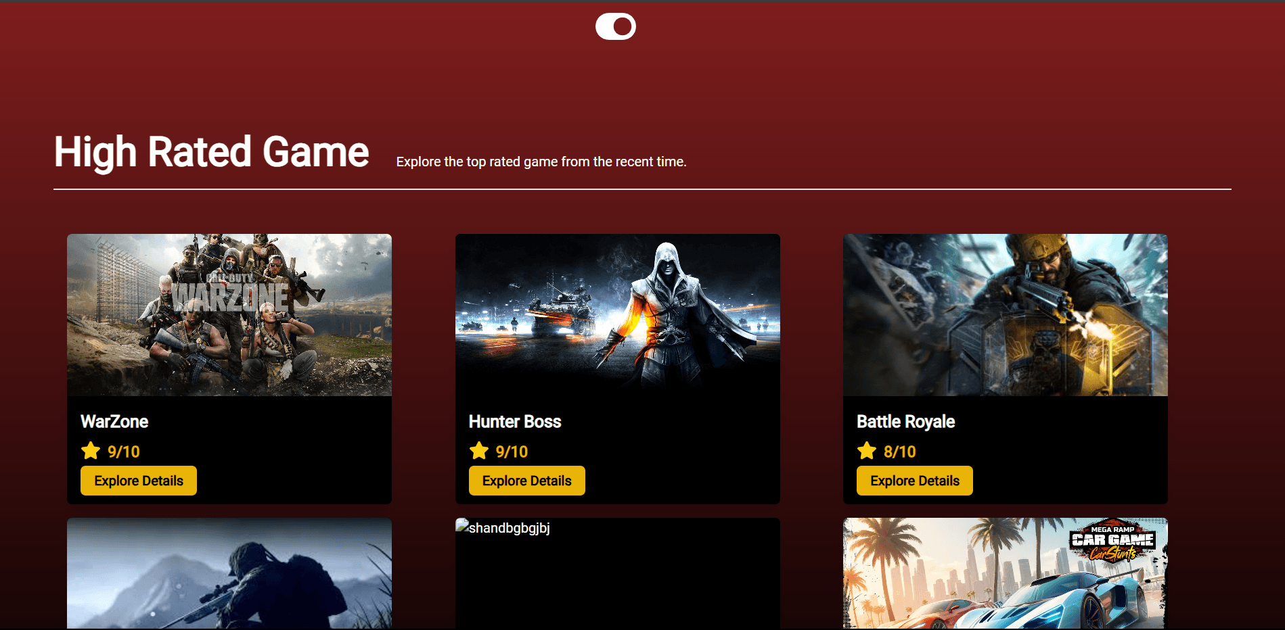The image size is (1285, 630).
Task: Click the Hunter Boss title text
Action: click(515, 422)
